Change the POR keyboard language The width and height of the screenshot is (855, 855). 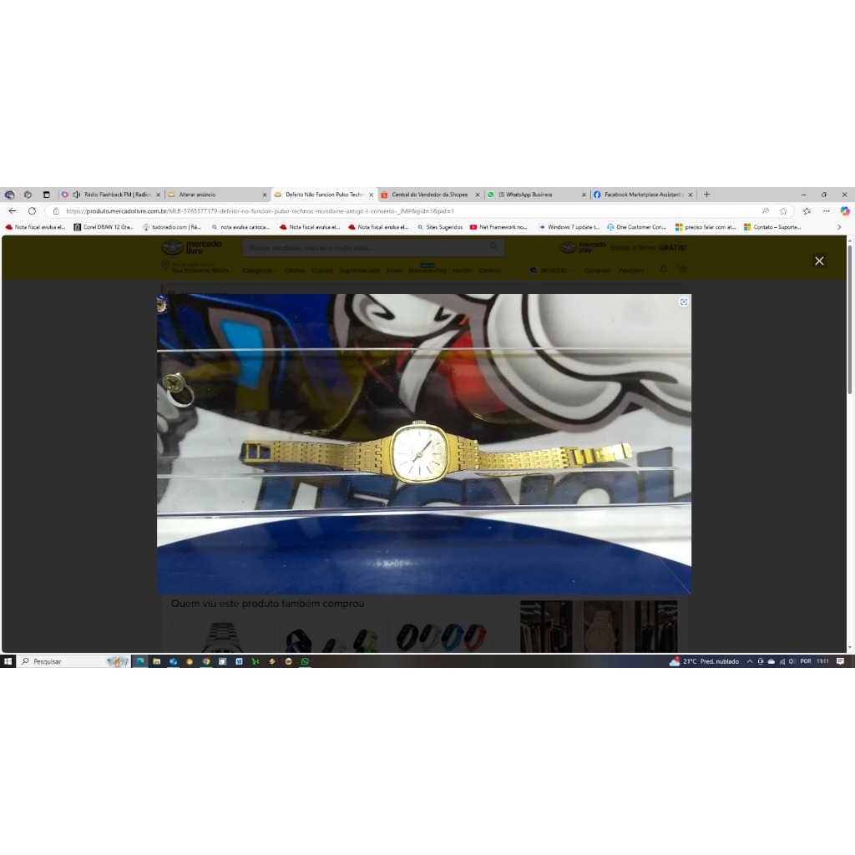click(x=806, y=661)
